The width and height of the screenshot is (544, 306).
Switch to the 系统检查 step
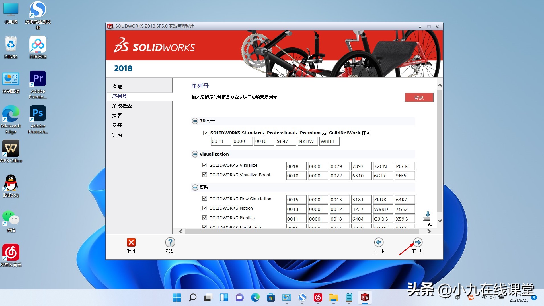(x=122, y=106)
